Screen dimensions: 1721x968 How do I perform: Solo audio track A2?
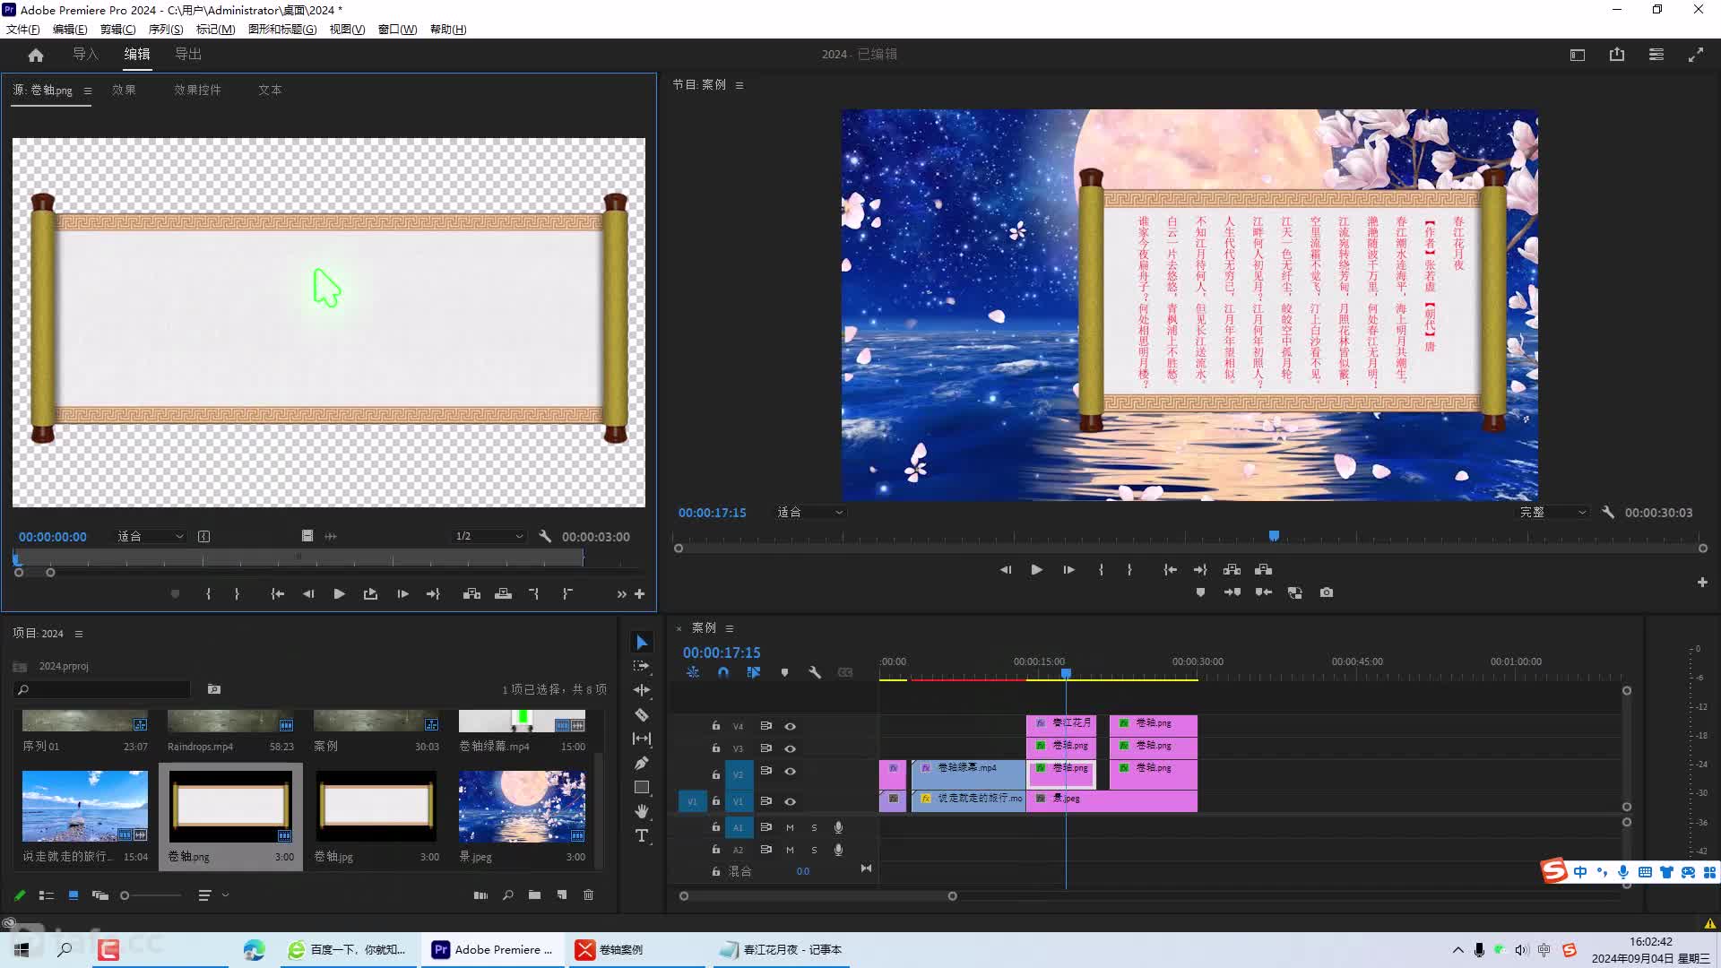[x=814, y=850]
